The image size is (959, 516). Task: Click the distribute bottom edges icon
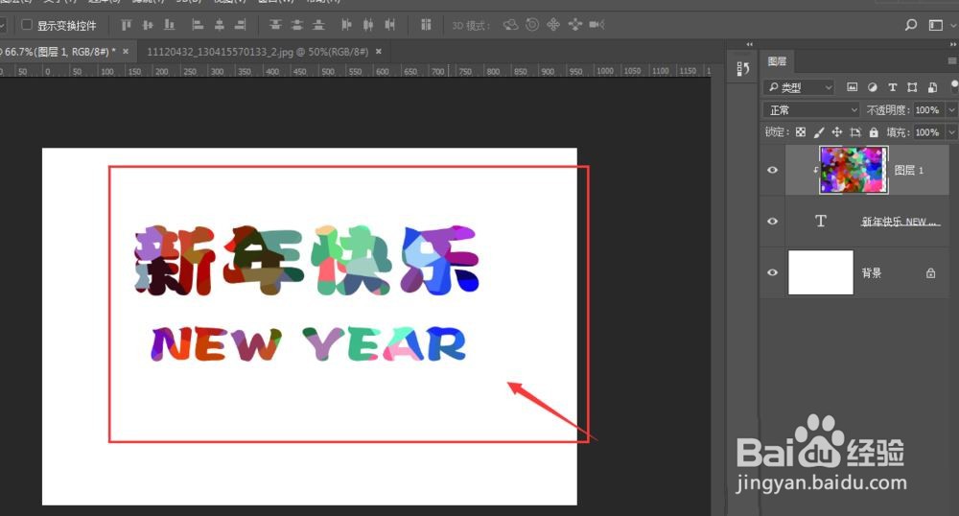(318, 25)
